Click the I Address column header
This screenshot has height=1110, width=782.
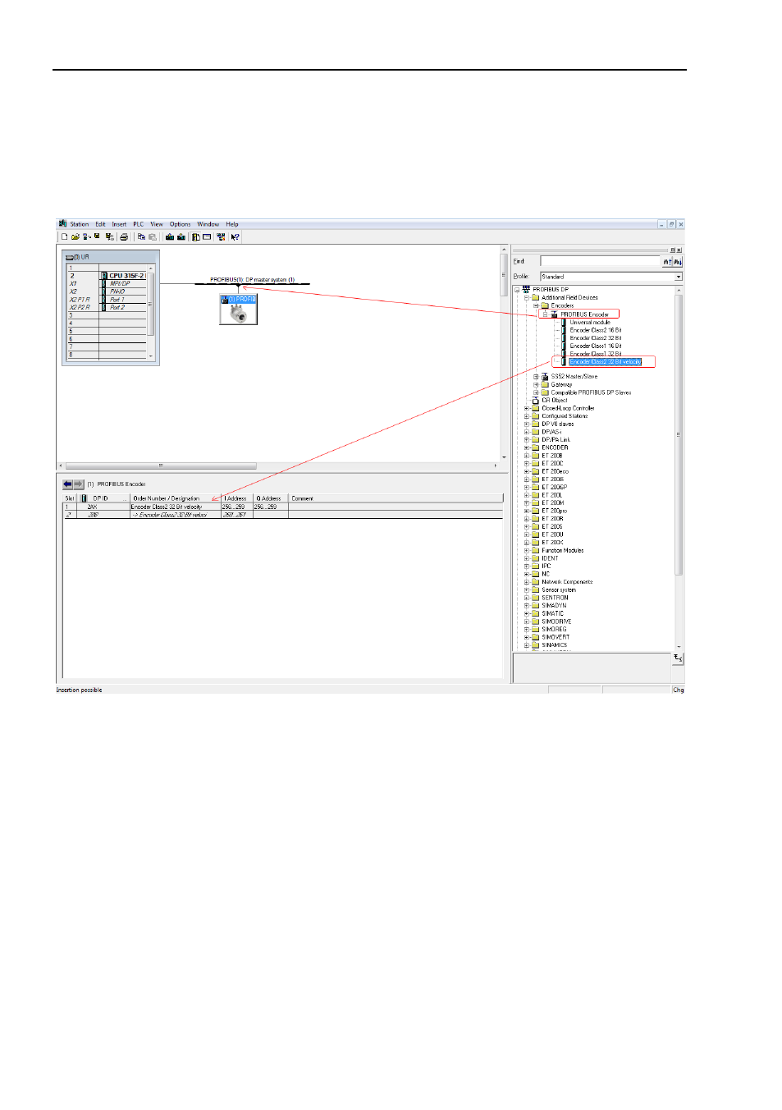236,498
